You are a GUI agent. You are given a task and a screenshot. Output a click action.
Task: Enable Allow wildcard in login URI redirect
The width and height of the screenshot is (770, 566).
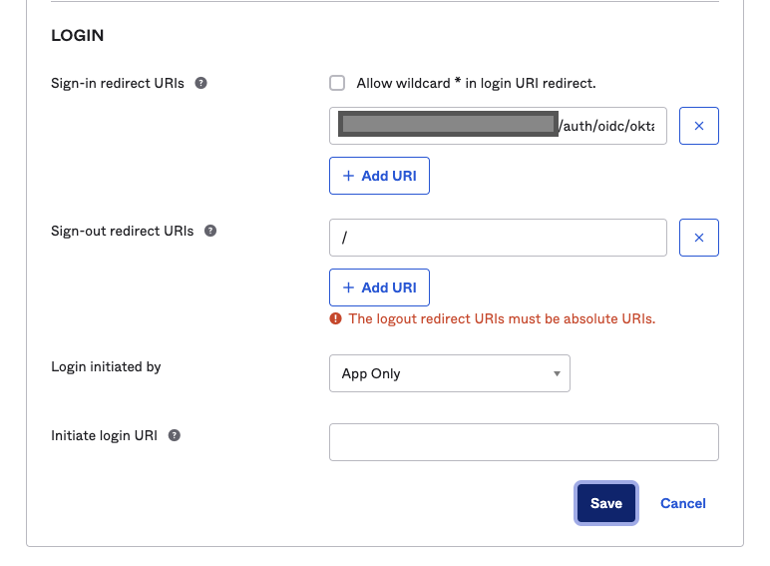pyautogui.click(x=337, y=83)
